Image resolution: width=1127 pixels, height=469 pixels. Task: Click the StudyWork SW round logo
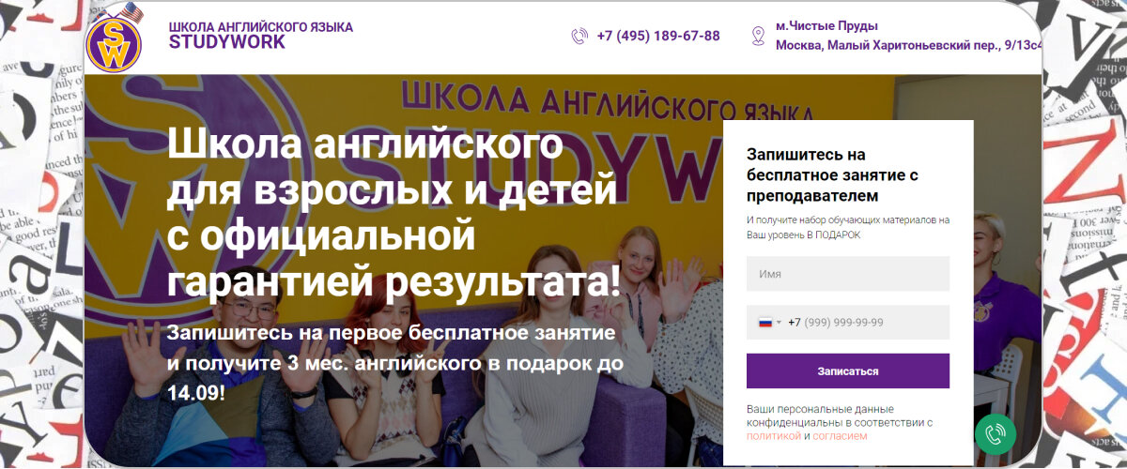pyautogui.click(x=114, y=43)
